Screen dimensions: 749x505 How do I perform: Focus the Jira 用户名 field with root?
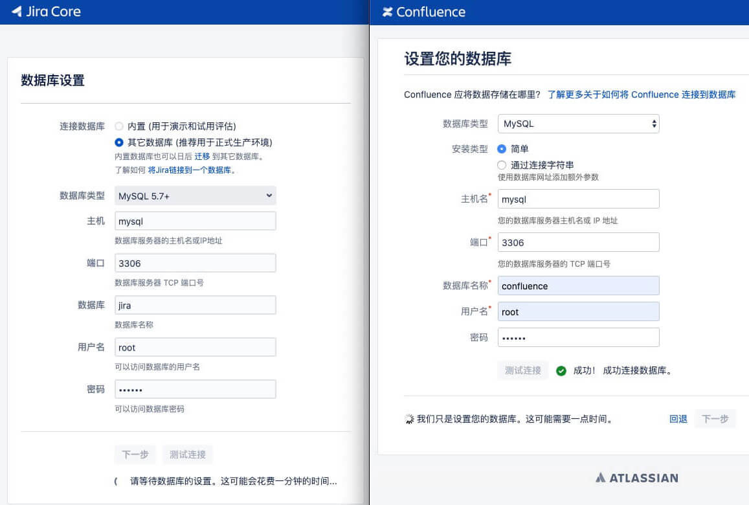[x=196, y=347]
